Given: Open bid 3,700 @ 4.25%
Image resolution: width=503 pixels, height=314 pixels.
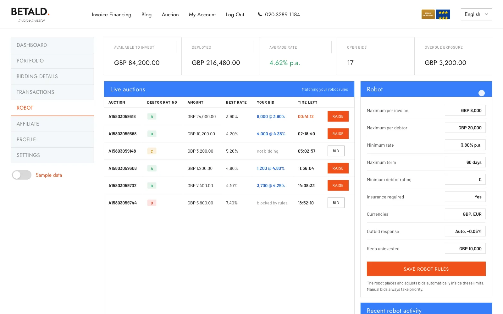Looking at the screenshot, I should click(x=271, y=186).
